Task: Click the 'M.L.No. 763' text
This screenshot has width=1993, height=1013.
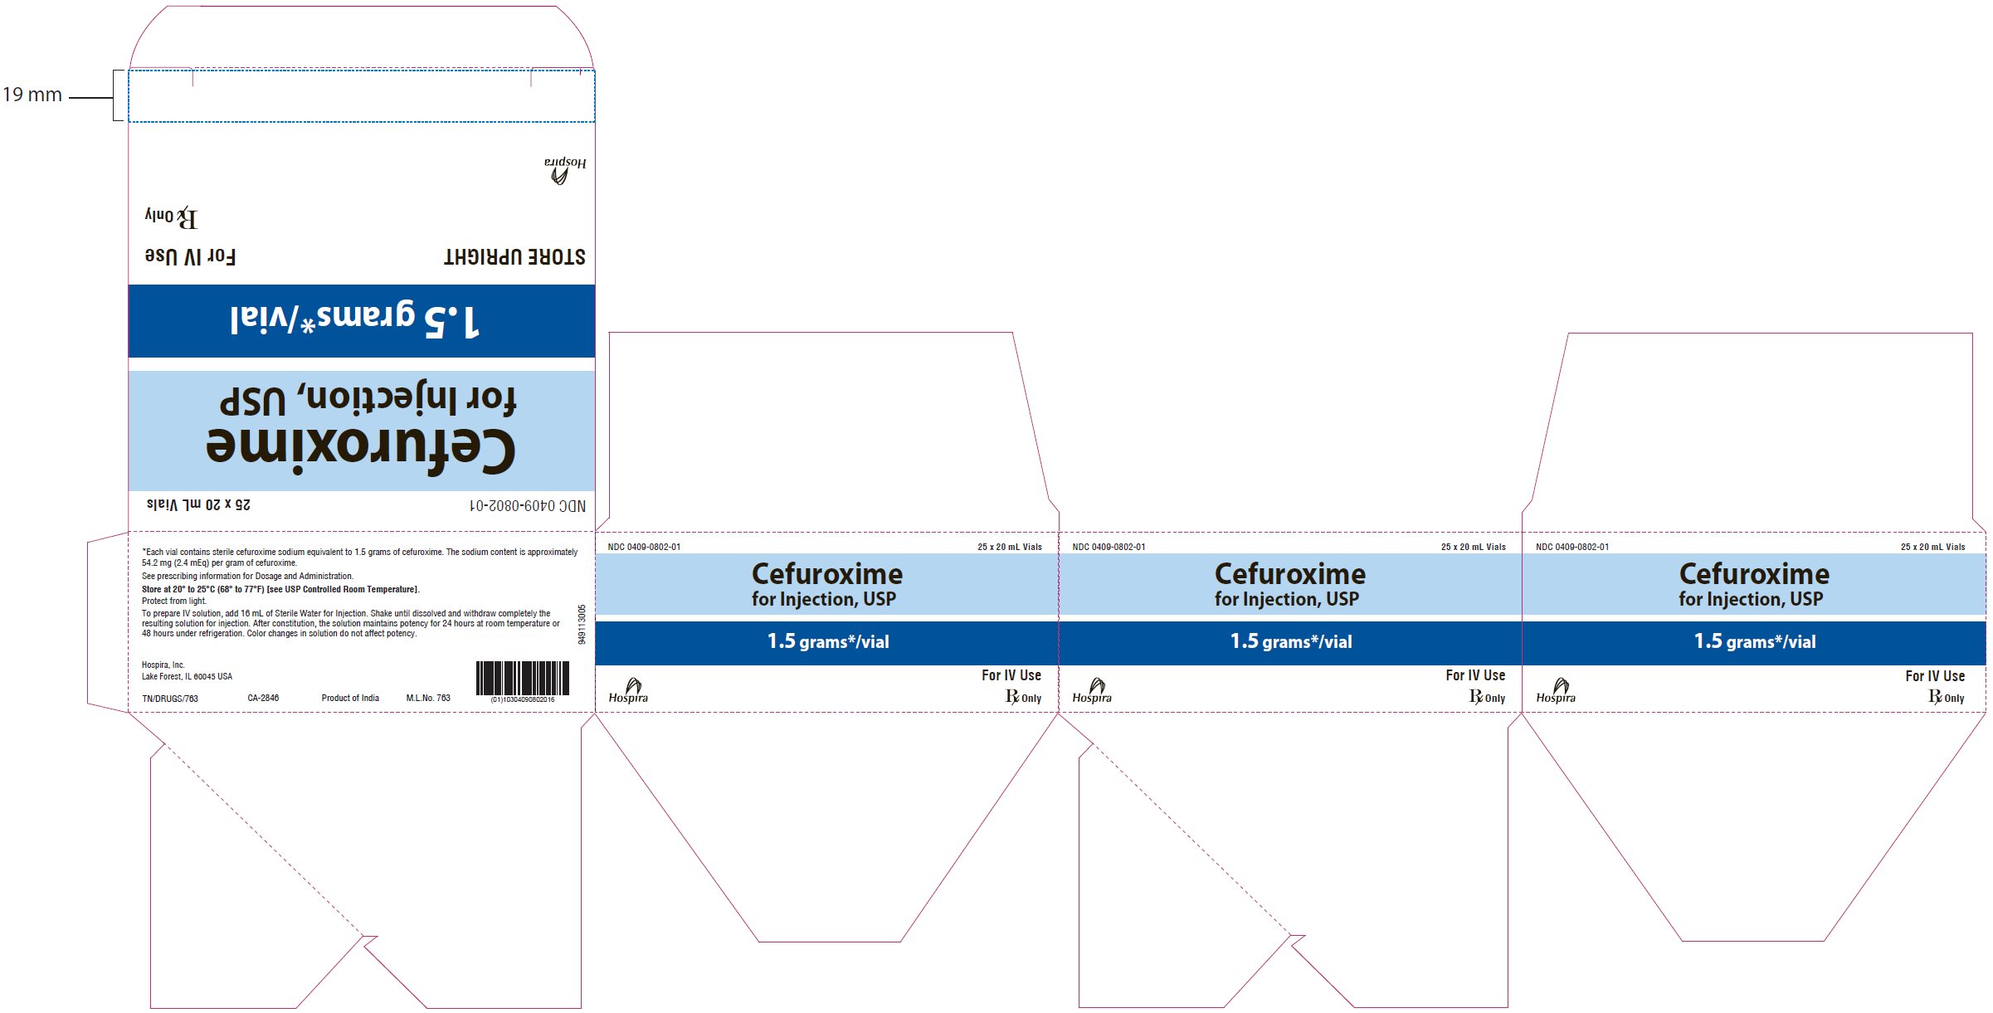Action: click(428, 698)
